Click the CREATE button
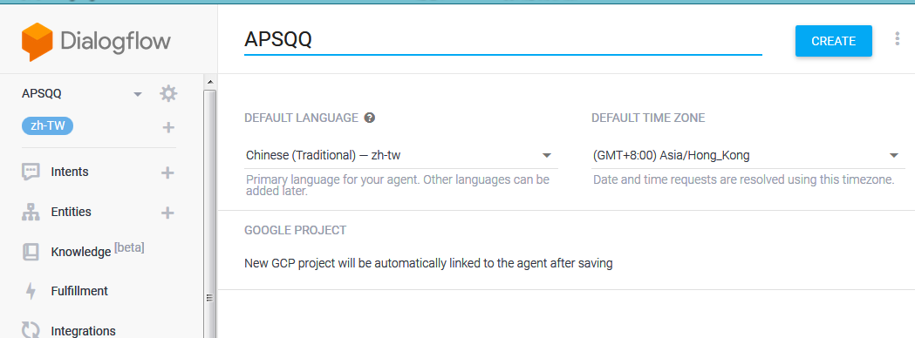915x338 pixels. point(833,41)
